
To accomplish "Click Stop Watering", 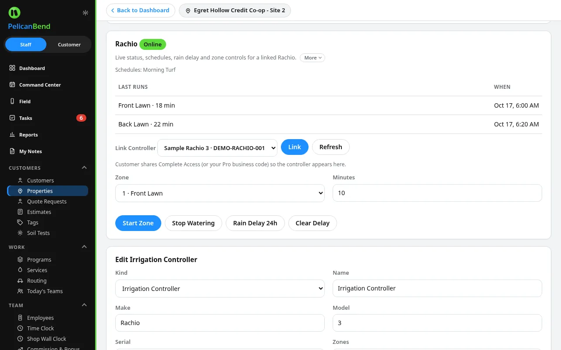I will (193, 223).
